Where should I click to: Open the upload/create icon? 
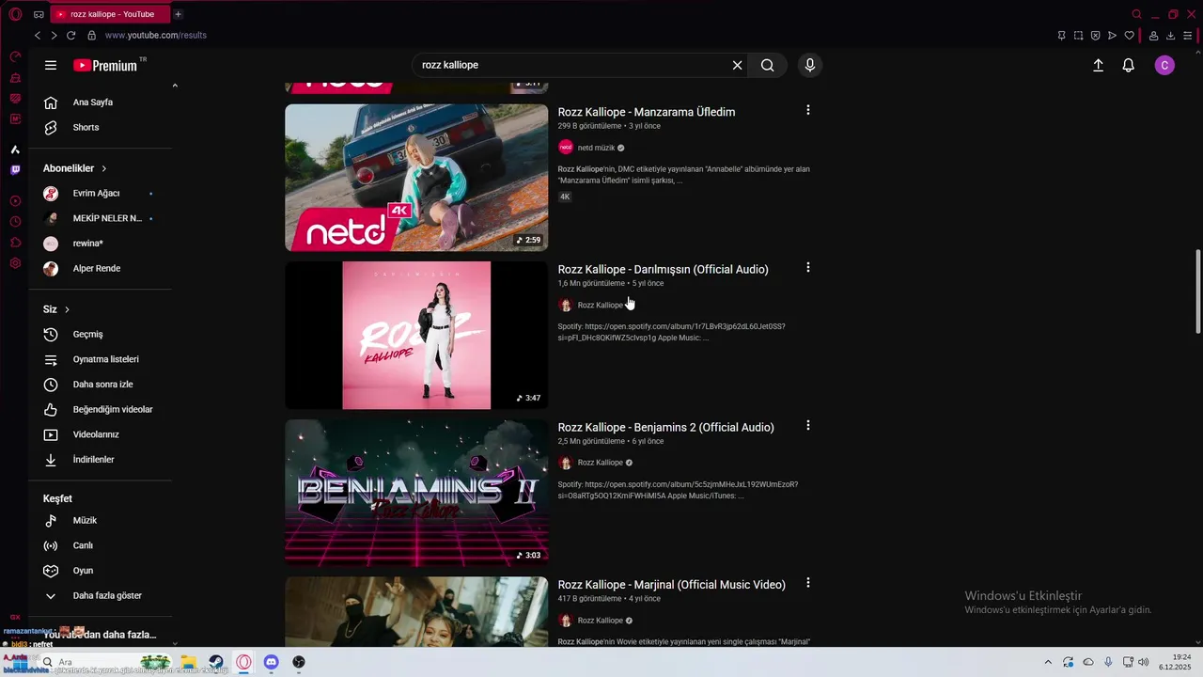pos(1098,65)
